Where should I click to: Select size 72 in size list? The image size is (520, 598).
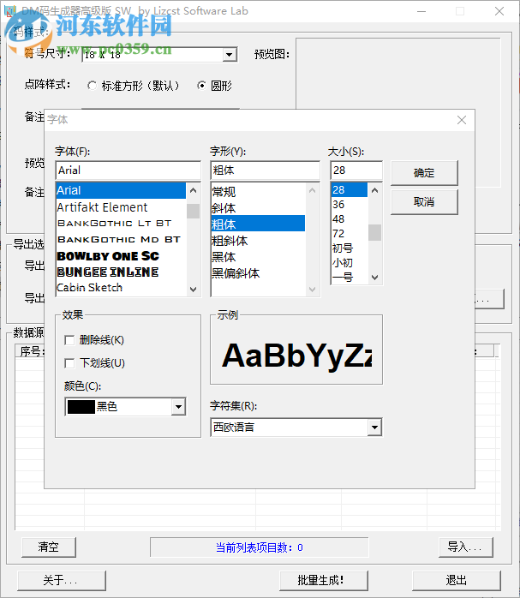coord(350,233)
